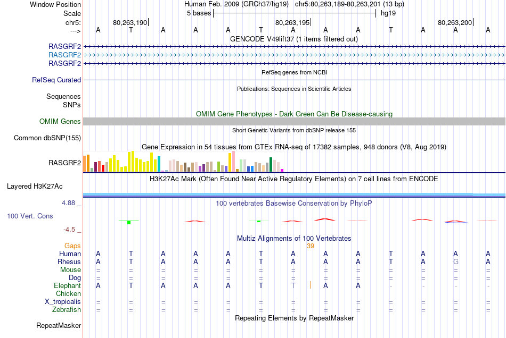Click the 4.88 PhyloP upper limit value
This screenshot has height=338, width=506.
[68, 203]
